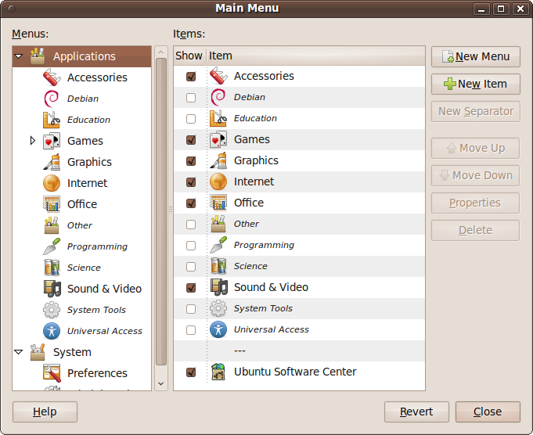The image size is (533, 435).
Task: Click the Accessories icon in Items list
Action: 218,76
